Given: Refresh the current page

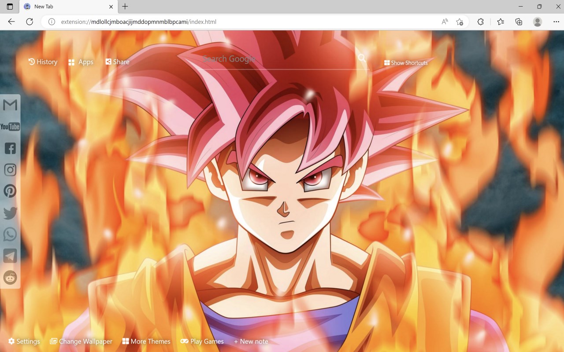Looking at the screenshot, I should pyautogui.click(x=30, y=22).
